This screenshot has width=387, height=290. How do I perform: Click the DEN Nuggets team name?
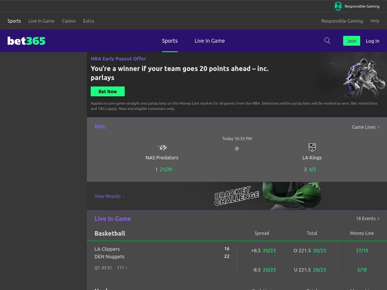point(109,256)
